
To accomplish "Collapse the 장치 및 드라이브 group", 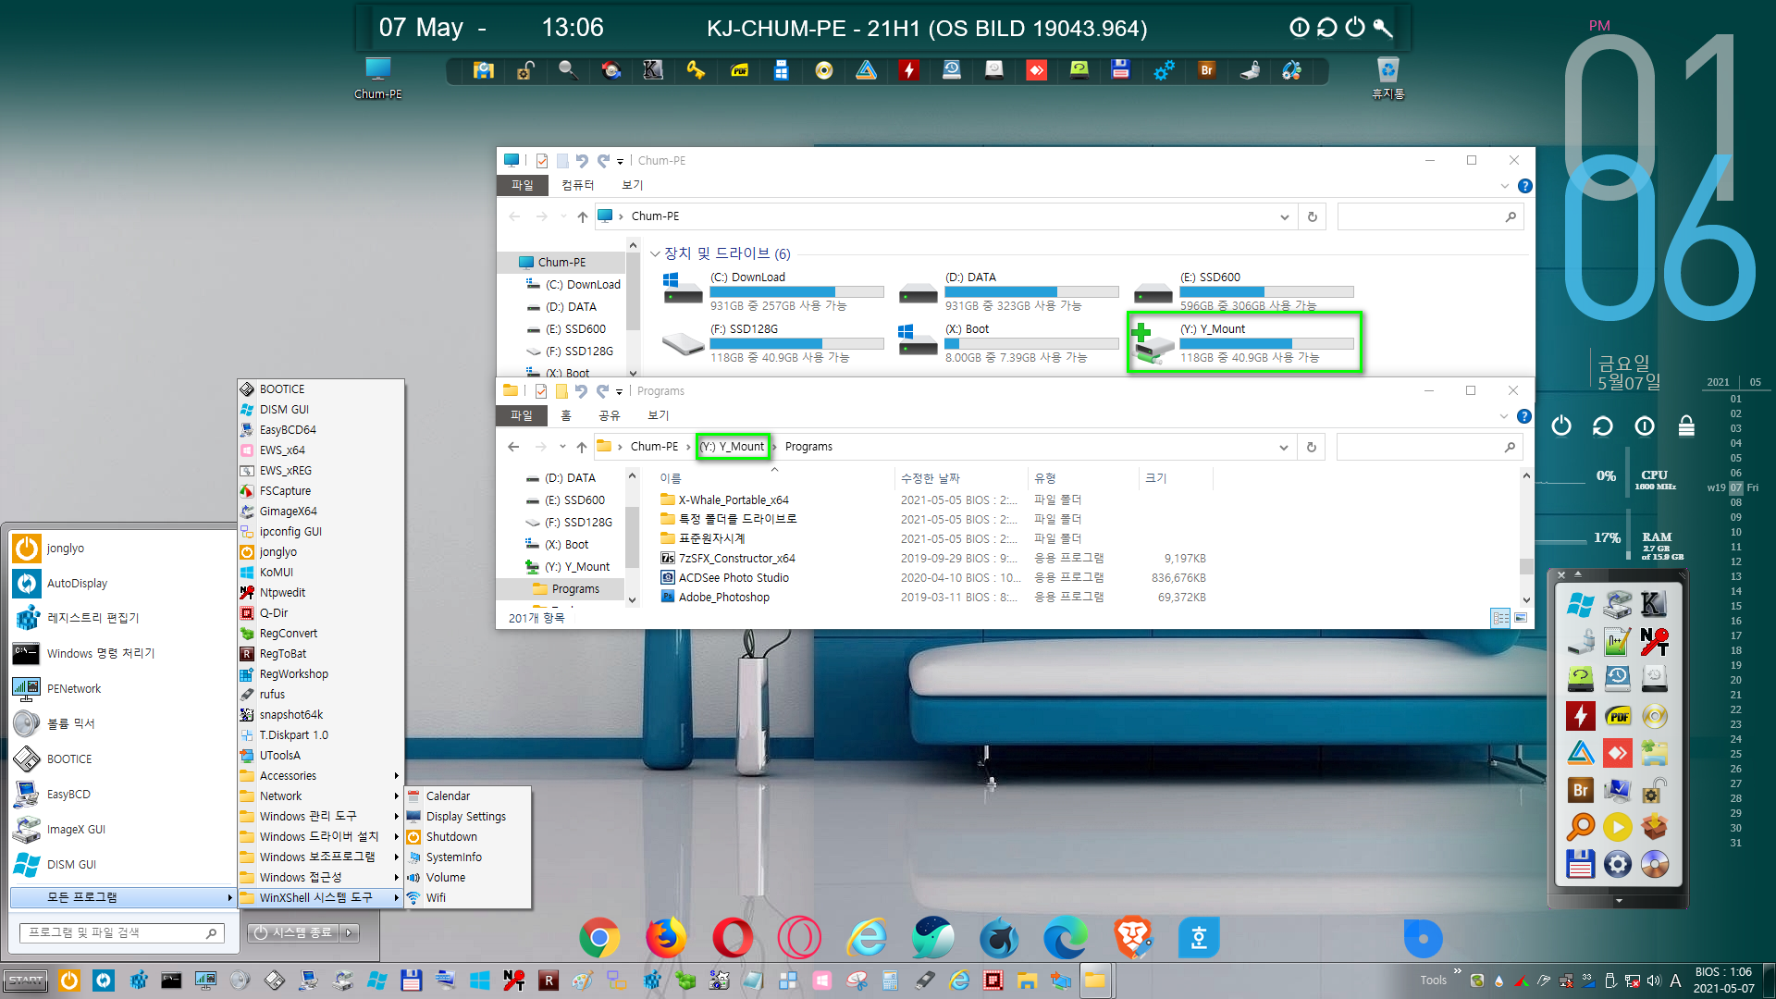I will pyautogui.click(x=655, y=253).
